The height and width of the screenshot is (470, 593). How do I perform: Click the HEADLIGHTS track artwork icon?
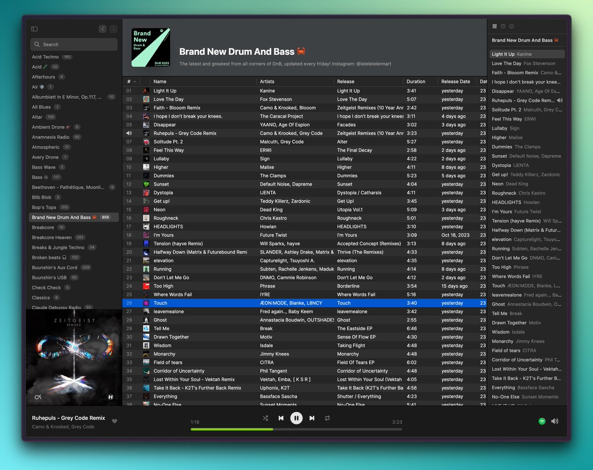(x=146, y=226)
